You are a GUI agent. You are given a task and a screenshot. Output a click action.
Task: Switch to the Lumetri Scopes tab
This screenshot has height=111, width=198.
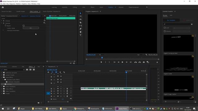pyautogui.click(x=20, y=11)
